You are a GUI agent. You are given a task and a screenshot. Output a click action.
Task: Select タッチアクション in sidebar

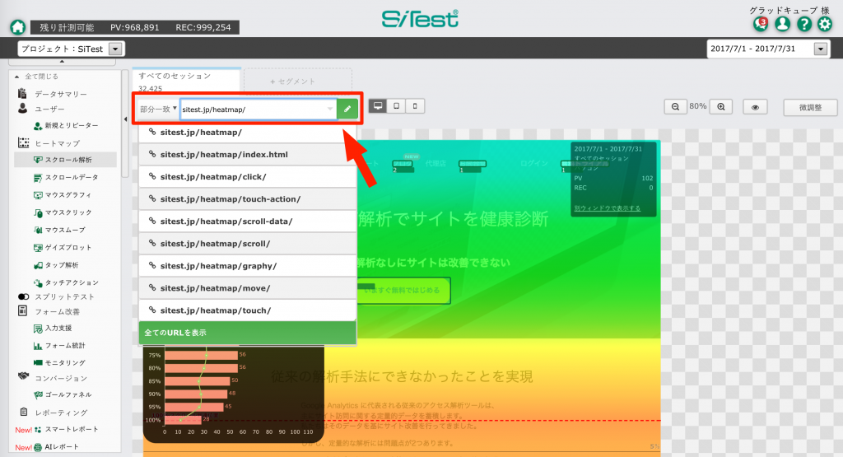point(66,282)
